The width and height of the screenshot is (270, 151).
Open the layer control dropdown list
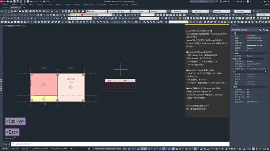tap(91, 15)
